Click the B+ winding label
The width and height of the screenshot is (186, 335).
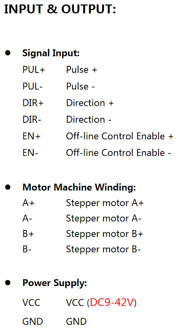[x=28, y=234]
